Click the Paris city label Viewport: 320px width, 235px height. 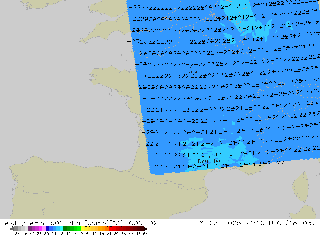(x=191, y=71)
